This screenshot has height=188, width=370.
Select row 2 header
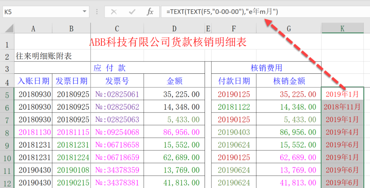point(7,56)
